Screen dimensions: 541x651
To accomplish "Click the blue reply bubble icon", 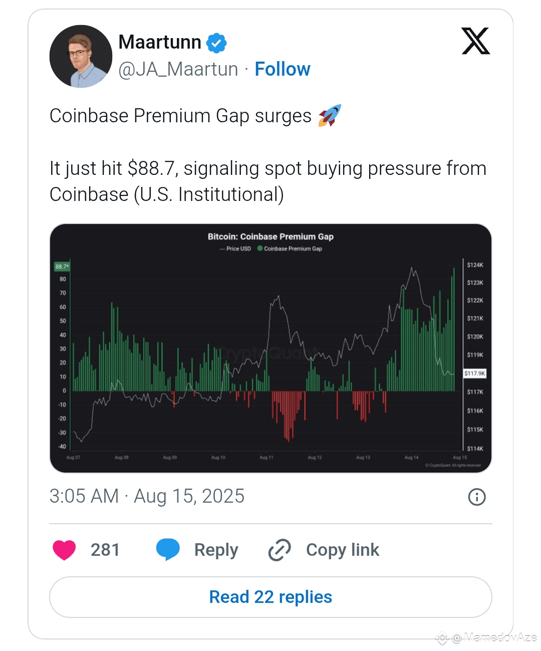I will tap(168, 550).
